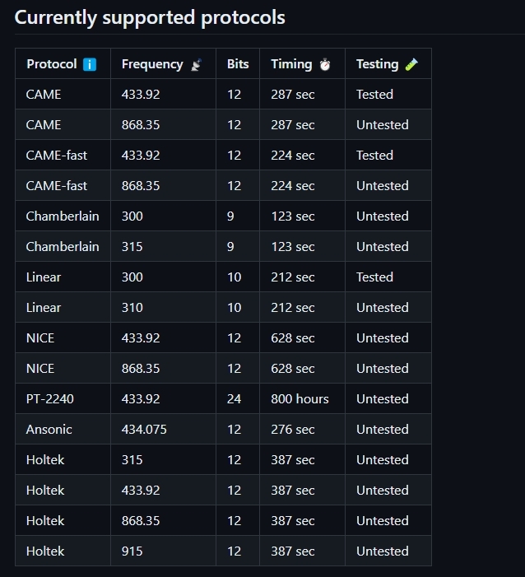
Task: Click the Bits column header
Action: coord(238,63)
